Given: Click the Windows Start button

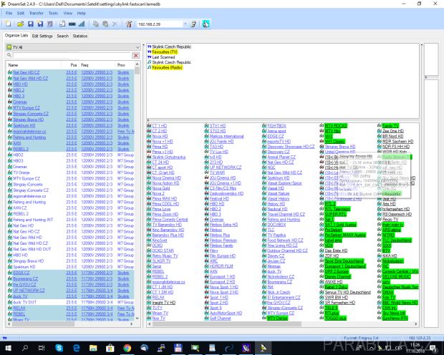Looking at the screenshot, I should click(x=8, y=348).
